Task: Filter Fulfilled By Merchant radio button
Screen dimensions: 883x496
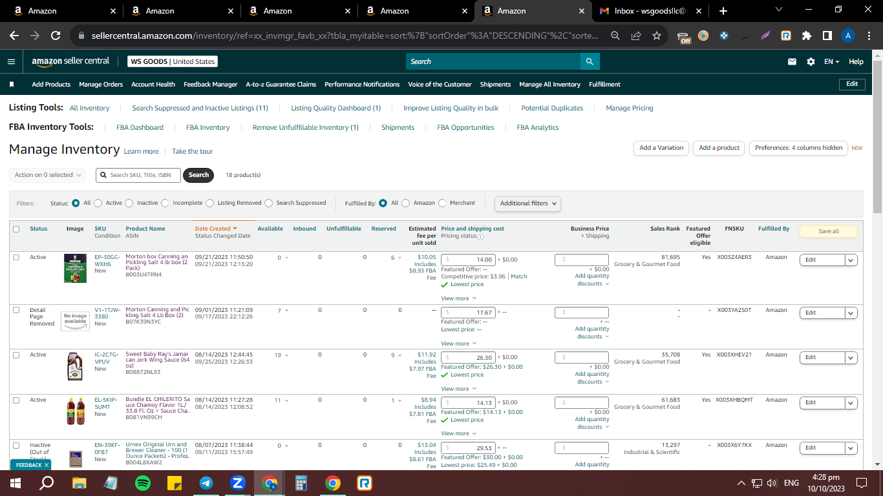Action: coord(443,203)
